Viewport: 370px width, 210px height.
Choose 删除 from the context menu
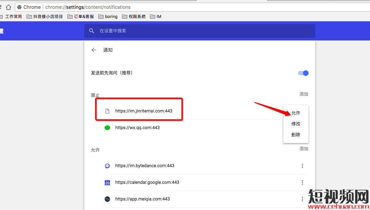(x=296, y=135)
